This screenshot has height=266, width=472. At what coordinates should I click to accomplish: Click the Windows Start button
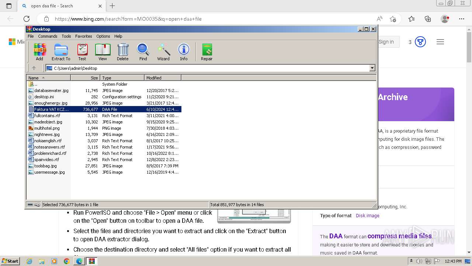[10, 261]
